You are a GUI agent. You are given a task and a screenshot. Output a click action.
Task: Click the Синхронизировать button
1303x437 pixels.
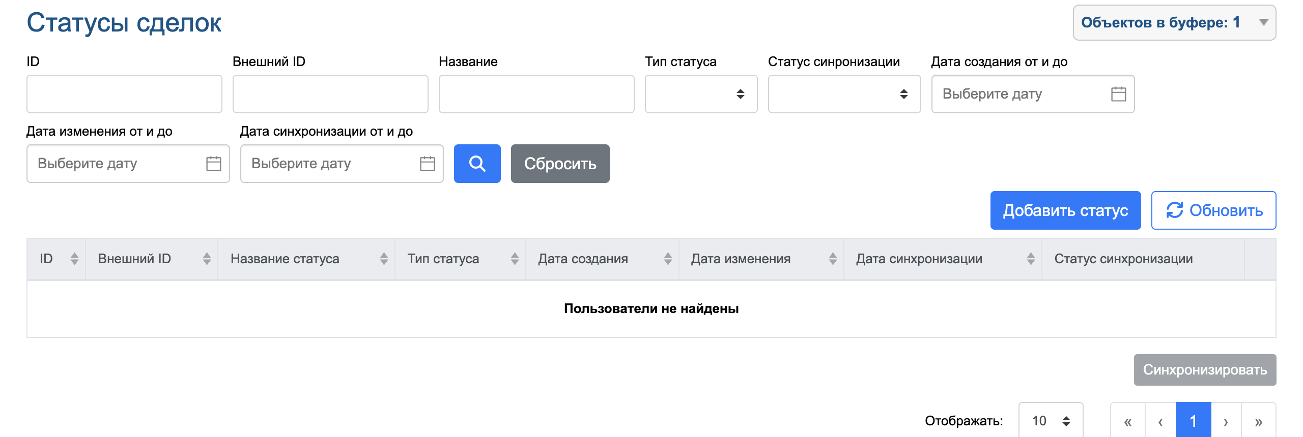(x=1205, y=370)
